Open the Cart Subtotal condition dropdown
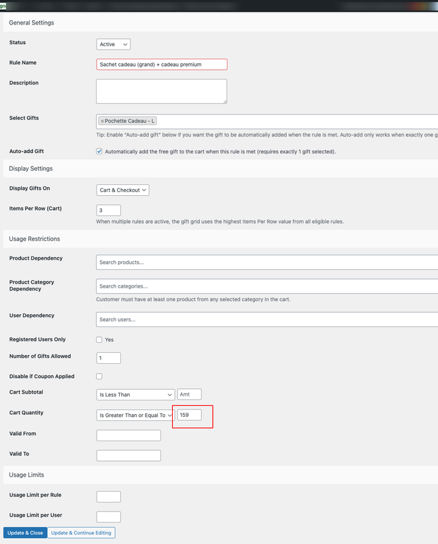 135,395
